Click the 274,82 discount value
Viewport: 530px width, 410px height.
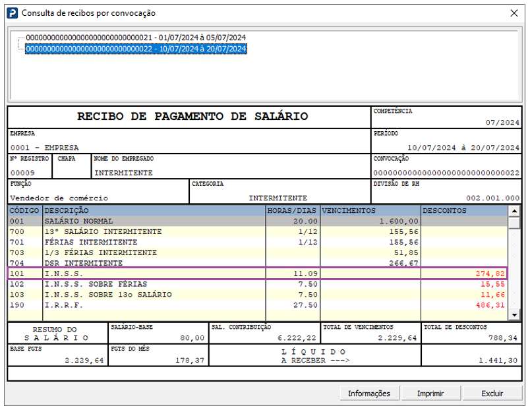(x=490, y=274)
